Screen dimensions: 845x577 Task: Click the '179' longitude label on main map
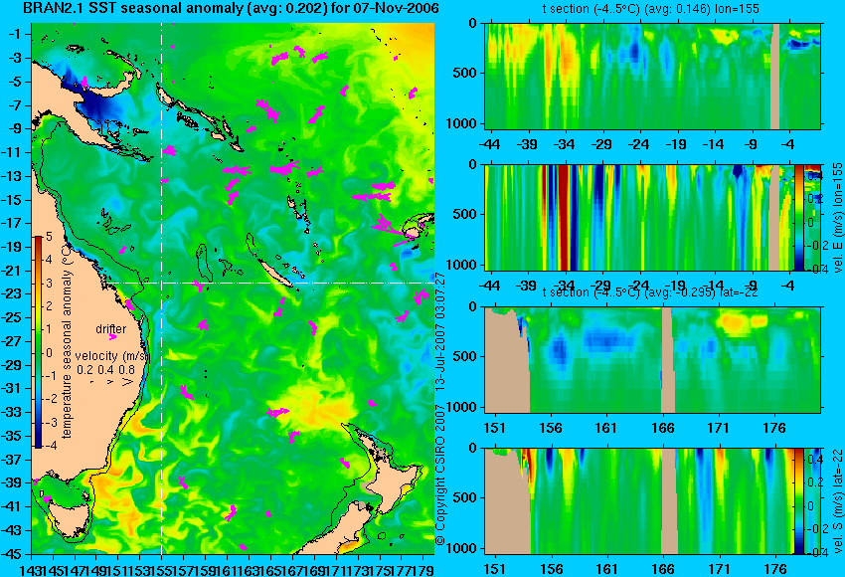click(x=421, y=569)
